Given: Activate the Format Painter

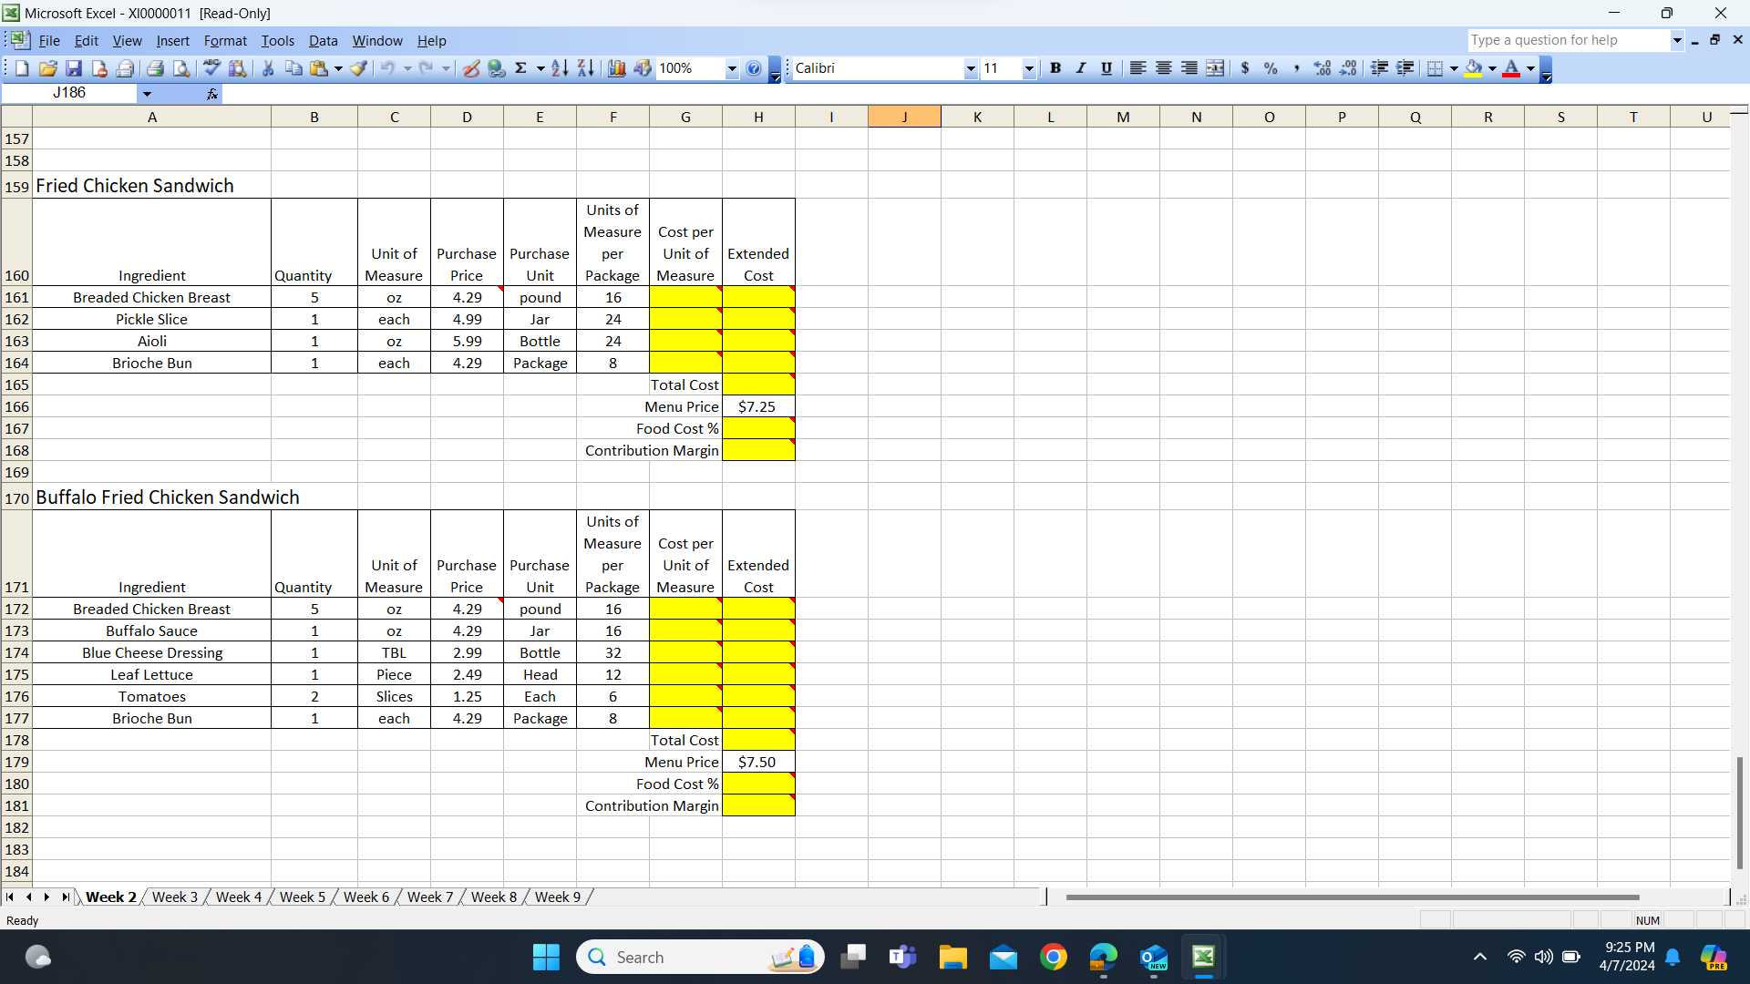Looking at the screenshot, I should click(x=358, y=68).
